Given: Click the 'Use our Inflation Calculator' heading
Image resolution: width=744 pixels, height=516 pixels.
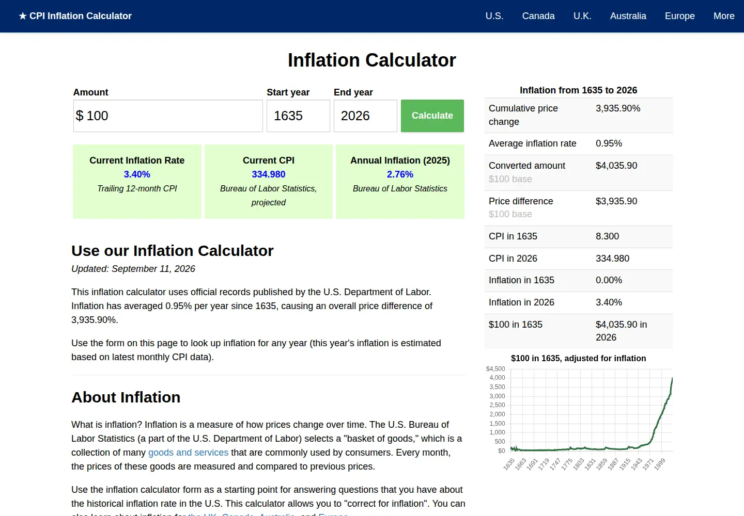Looking at the screenshot, I should click(x=173, y=251).
